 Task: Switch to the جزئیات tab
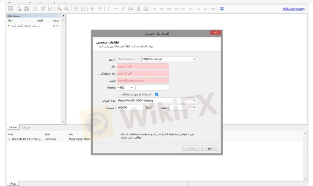(x=26, y=127)
